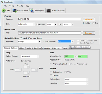Switch to the Picture Settings tab
102x94 pixels.
pyautogui.click(x=11, y=48)
